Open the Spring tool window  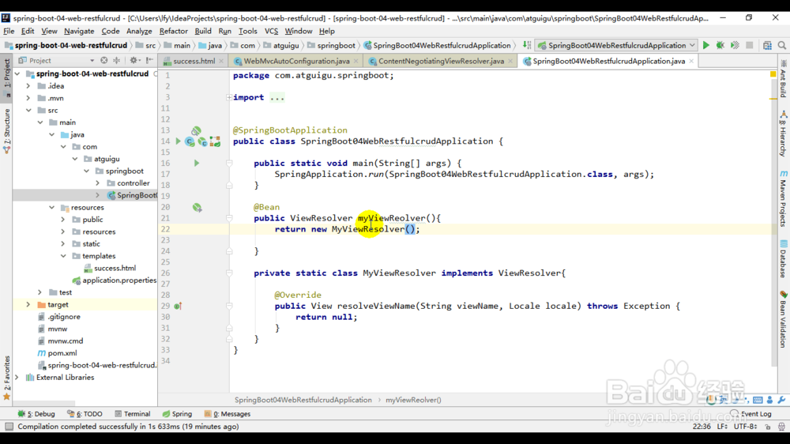tap(177, 414)
